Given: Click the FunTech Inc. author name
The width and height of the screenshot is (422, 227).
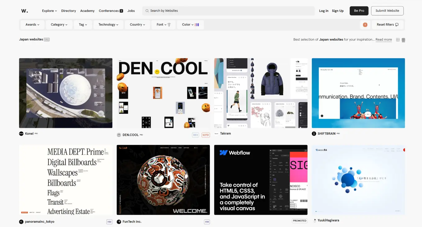Looking at the screenshot, I should tap(132, 222).
